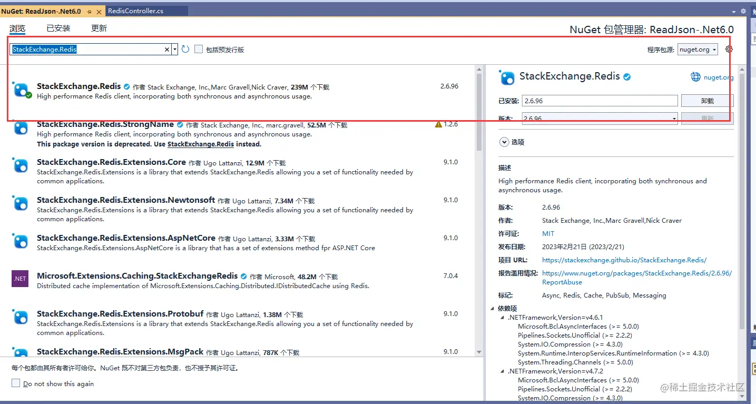756x404 pixels.
Task: Click the gear icon at the top-right of tab strip
Action: (x=743, y=11)
